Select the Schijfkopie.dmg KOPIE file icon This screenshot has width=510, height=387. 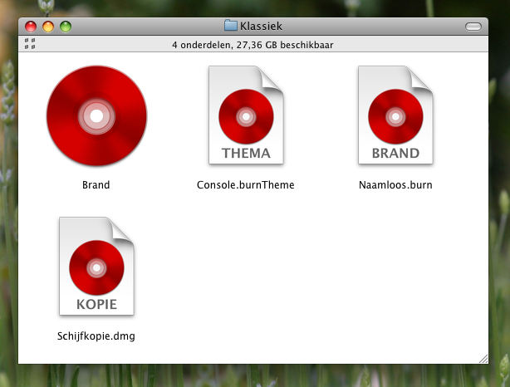pos(96,267)
